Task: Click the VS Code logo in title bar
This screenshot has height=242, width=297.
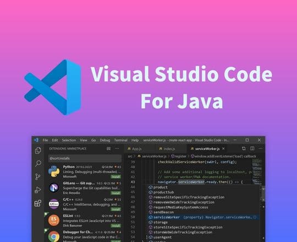Action: [36, 140]
